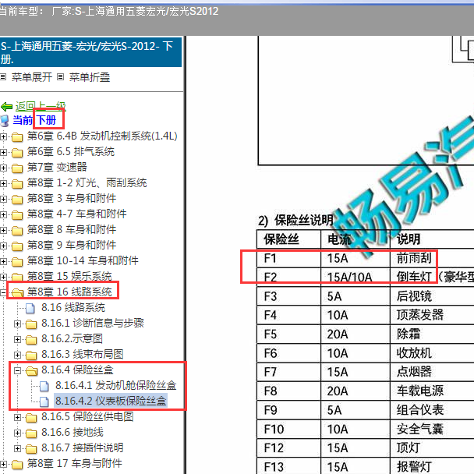This screenshot has width=474, height=474.
Task: Click the 顶蒸发器 description cell
Action: pos(432,315)
